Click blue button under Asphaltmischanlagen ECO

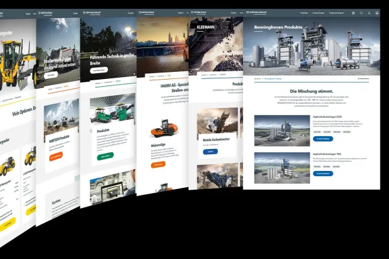click(323, 139)
